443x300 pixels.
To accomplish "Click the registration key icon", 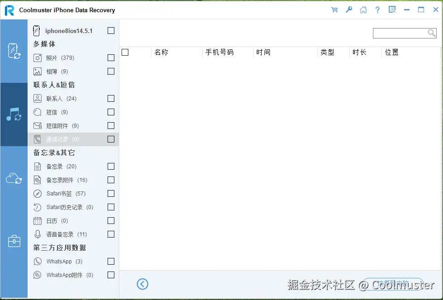I will pyautogui.click(x=349, y=10).
